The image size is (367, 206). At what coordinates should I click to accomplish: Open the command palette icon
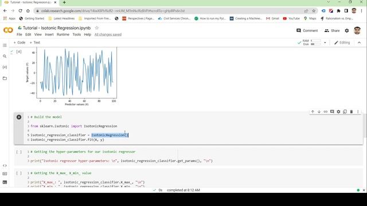(5, 174)
